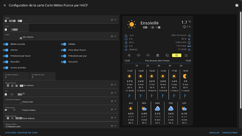The width and height of the screenshot is (242, 136).
Task: Clear the UV entity field
Action: [x=112, y=93]
